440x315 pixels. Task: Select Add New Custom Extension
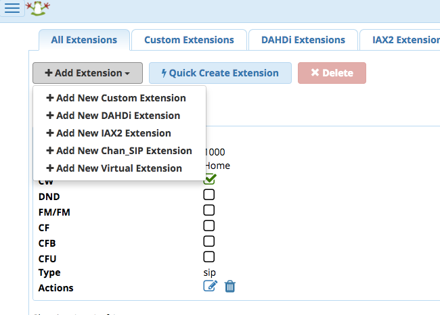116,98
